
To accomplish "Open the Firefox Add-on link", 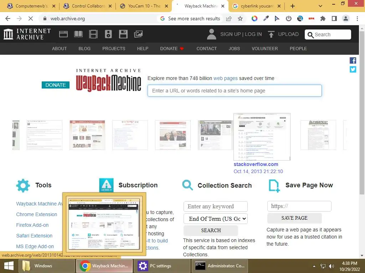I will pyautogui.click(x=32, y=225).
